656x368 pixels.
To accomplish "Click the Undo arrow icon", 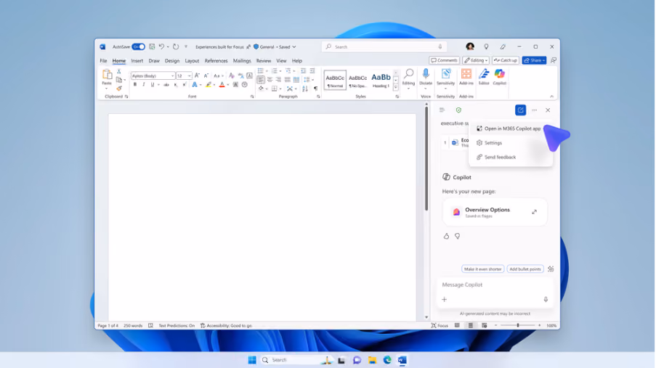I will (161, 47).
